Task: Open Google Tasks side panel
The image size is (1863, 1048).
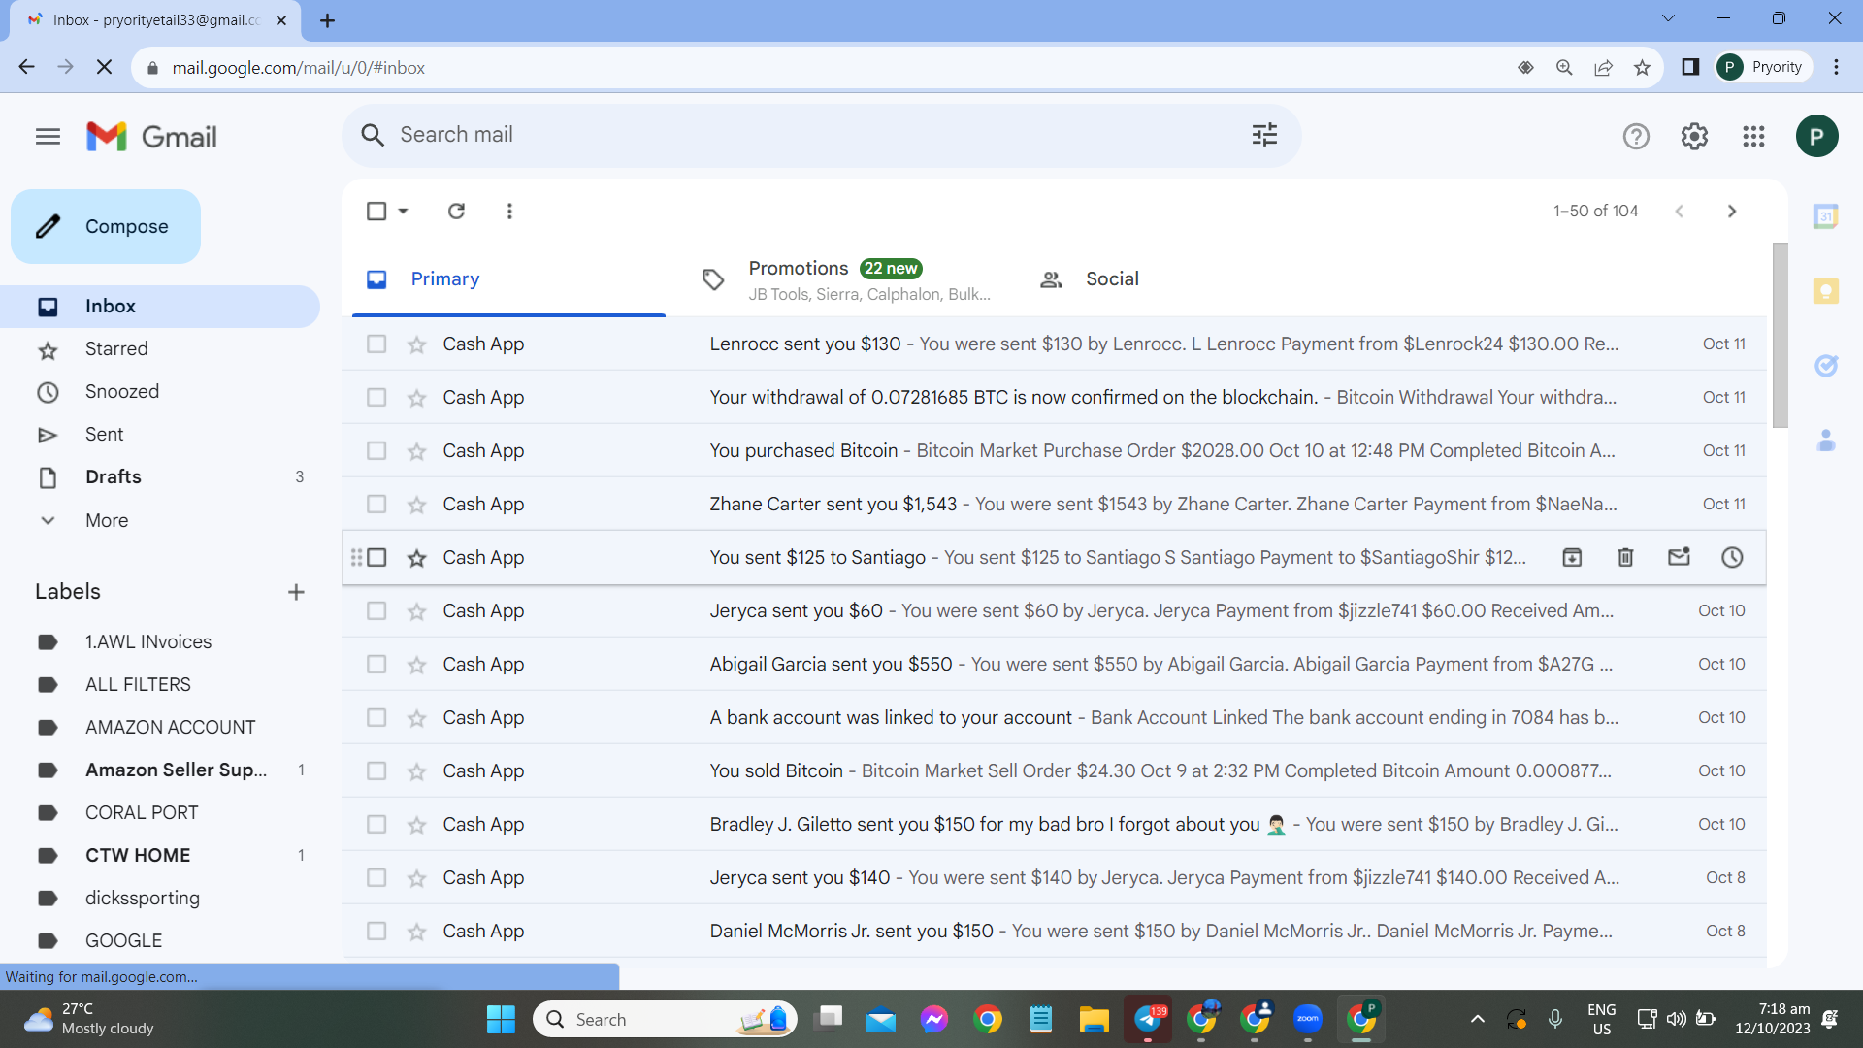Action: click(x=1826, y=366)
